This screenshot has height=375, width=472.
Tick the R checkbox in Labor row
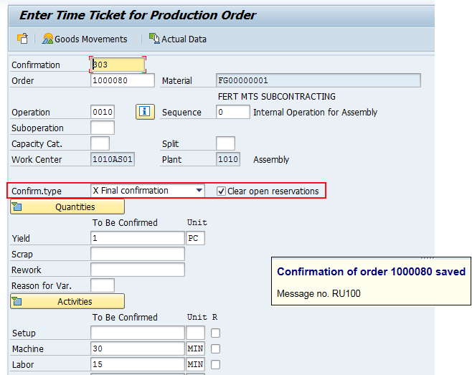click(216, 364)
